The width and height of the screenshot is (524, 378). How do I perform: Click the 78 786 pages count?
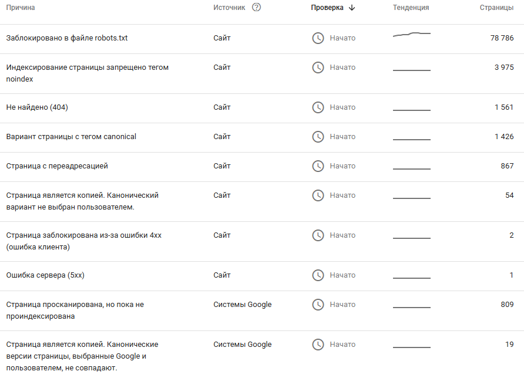pos(502,38)
